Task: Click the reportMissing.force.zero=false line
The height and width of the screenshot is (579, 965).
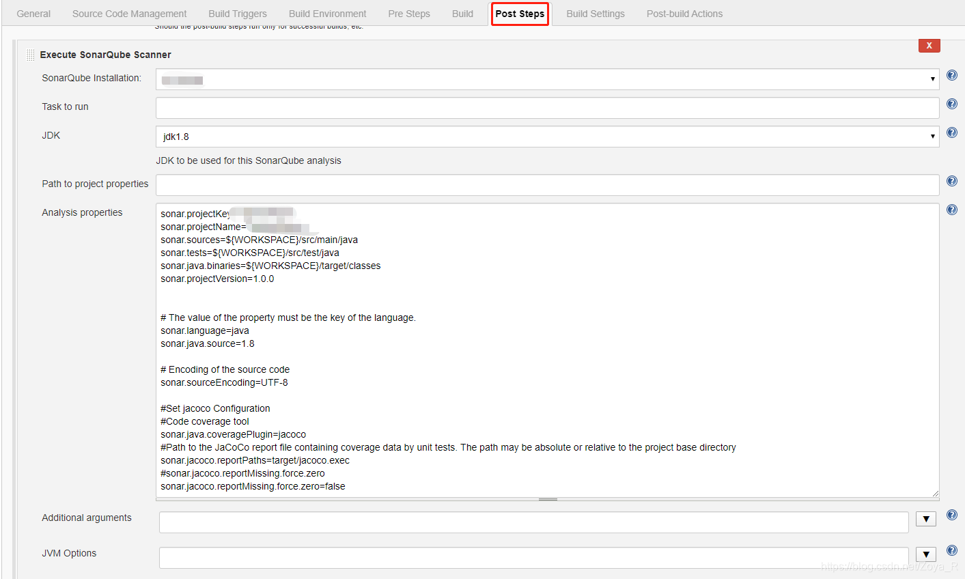Action: click(x=253, y=486)
